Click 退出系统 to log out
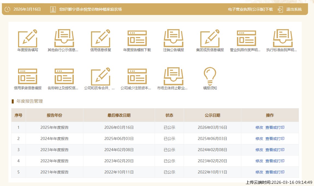 click(x=294, y=10)
